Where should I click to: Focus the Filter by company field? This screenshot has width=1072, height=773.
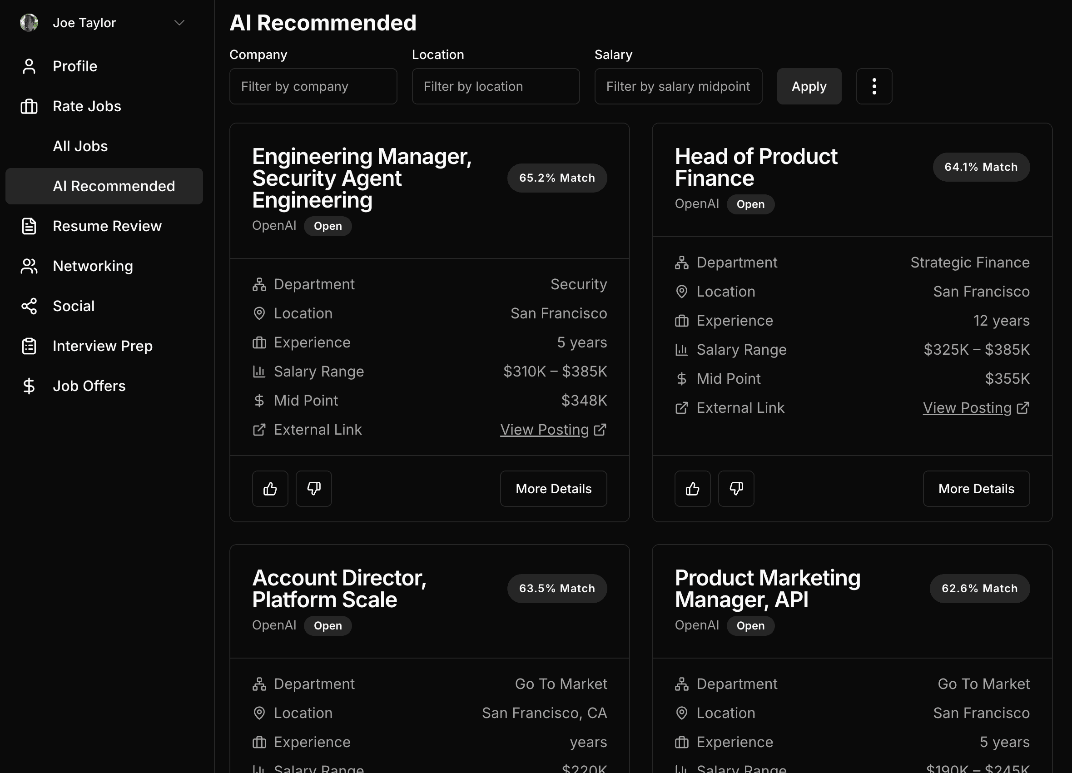313,86
